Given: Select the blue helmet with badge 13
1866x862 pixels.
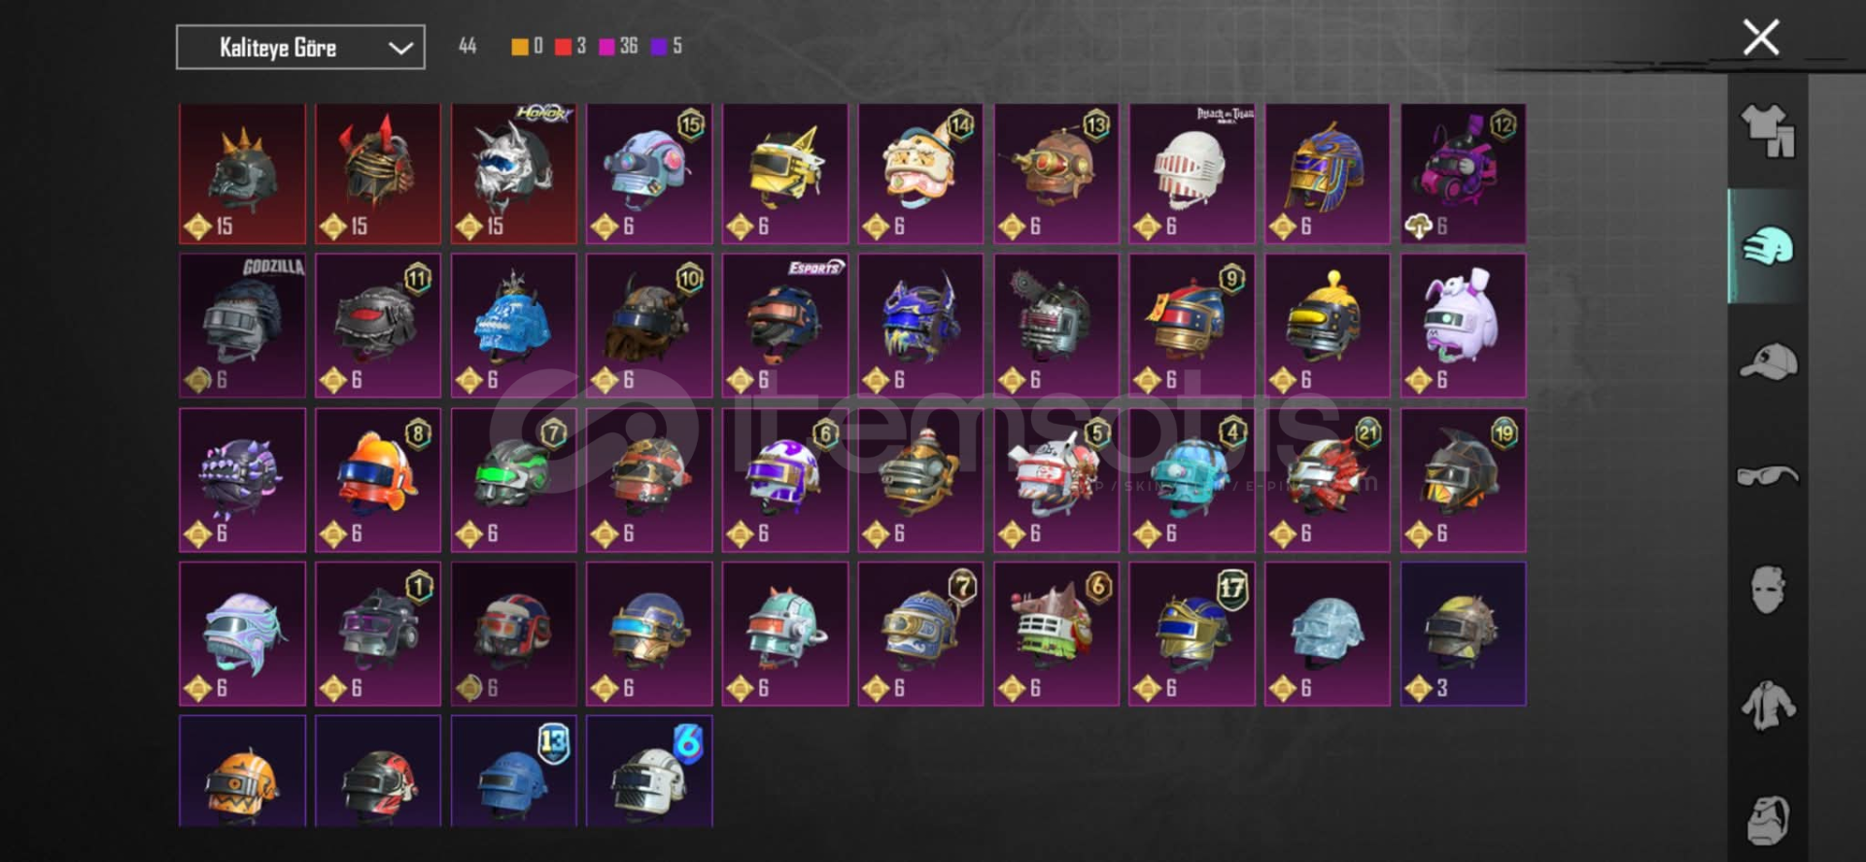Looking at the screenshot, I should pyautogui.click(x=513, y=772).
